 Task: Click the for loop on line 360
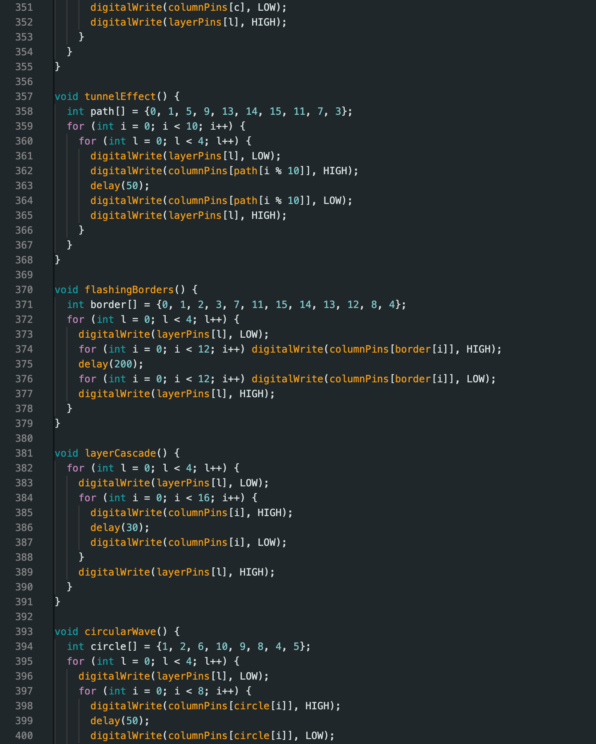coord(165,141)
